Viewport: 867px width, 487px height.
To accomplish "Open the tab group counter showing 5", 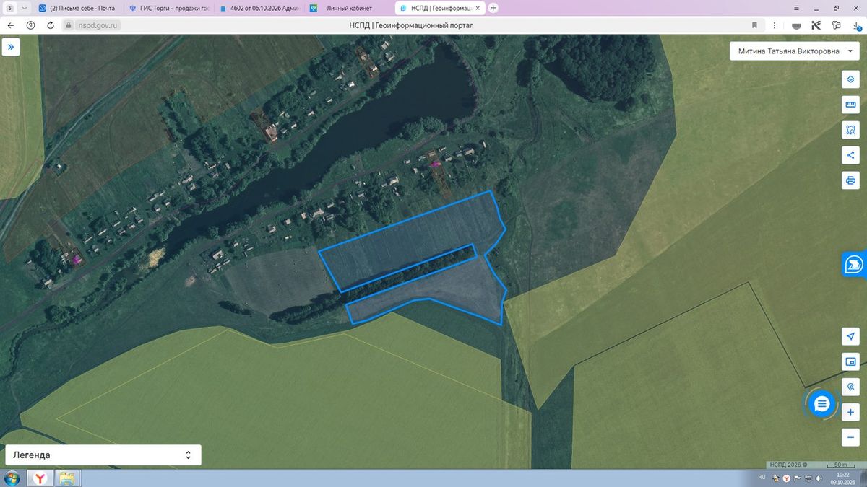I will (10, 8).
